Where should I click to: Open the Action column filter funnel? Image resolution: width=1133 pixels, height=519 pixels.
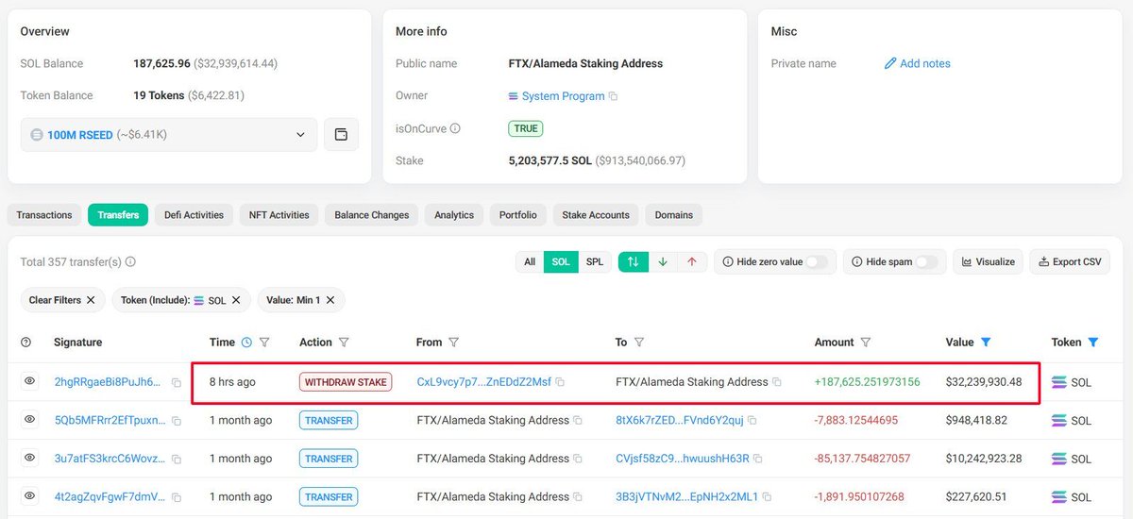pyautogui.click(x=344, y=343)
